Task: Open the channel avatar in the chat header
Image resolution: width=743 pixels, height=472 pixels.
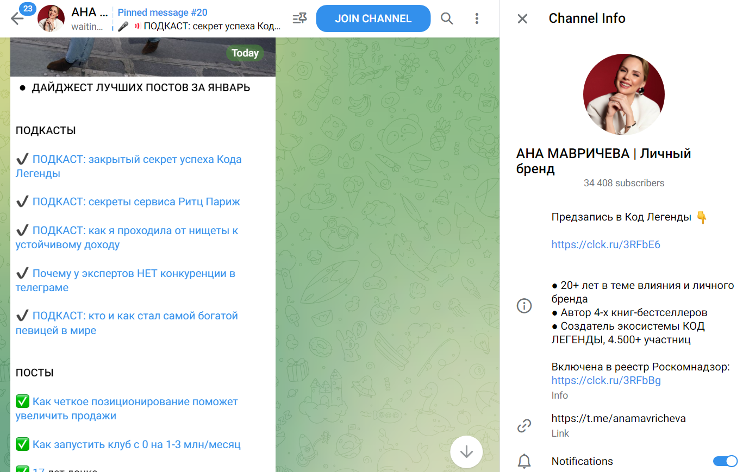Action: (x=51, y=19)
